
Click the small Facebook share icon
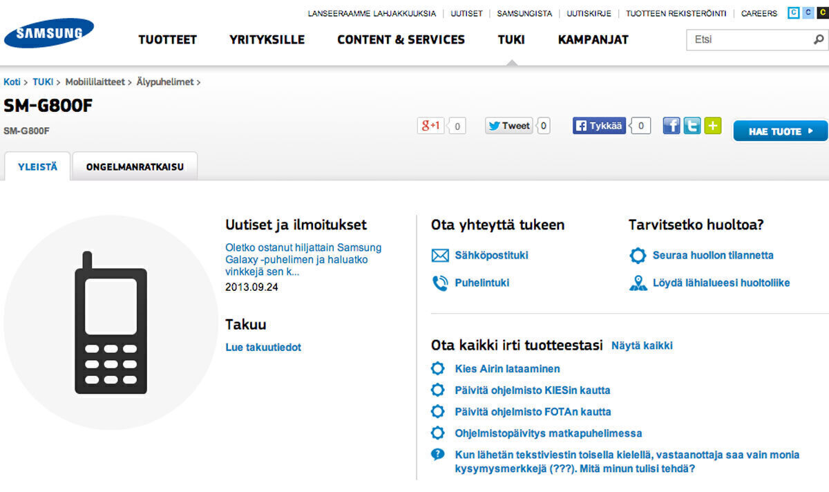click(x=671, y=126)
